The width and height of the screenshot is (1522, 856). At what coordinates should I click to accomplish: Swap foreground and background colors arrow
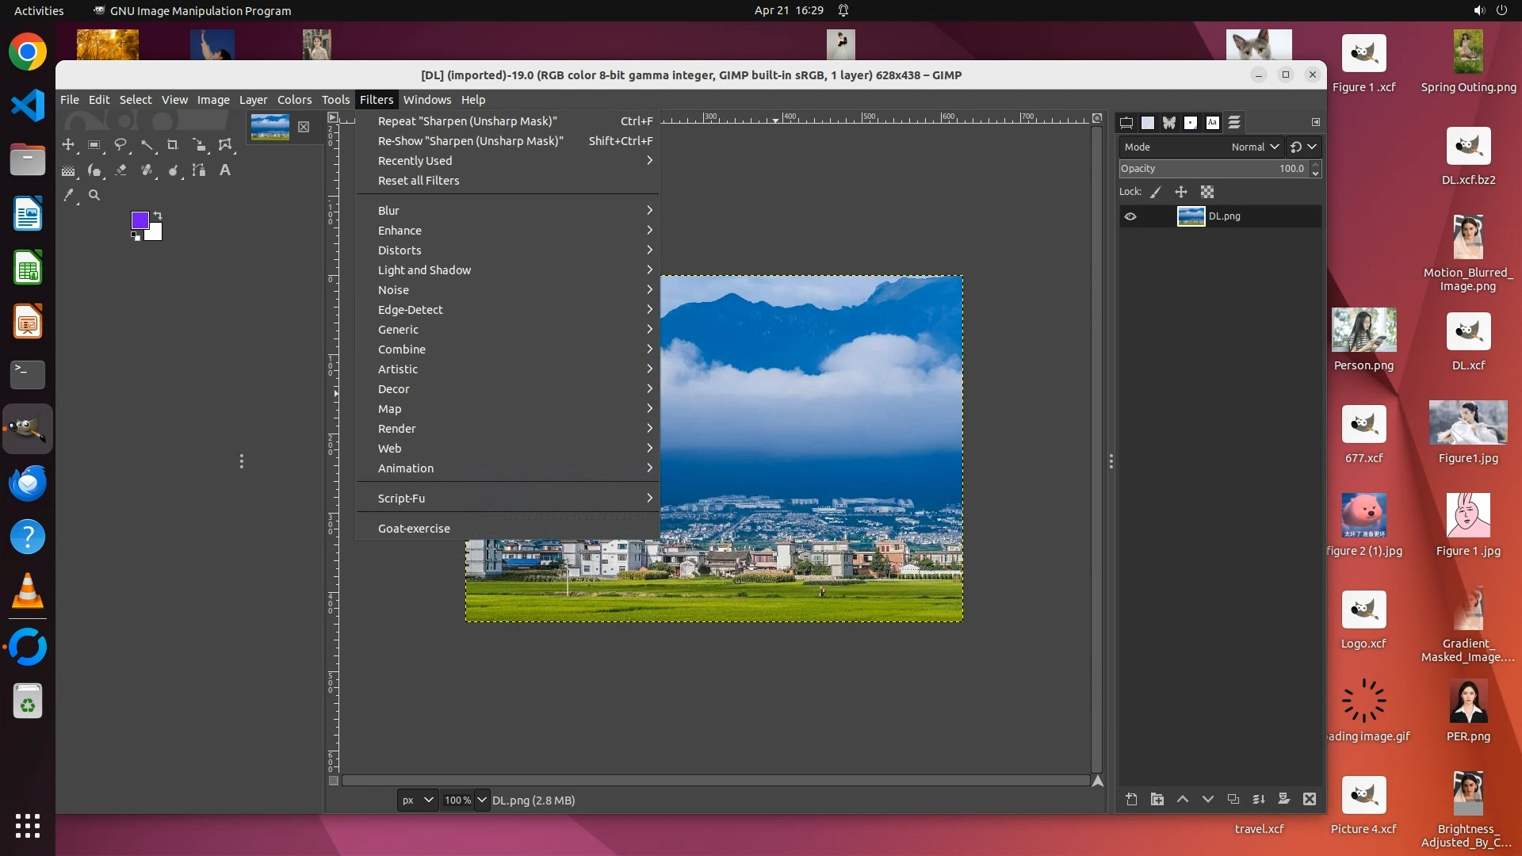(x=158, y=216)
